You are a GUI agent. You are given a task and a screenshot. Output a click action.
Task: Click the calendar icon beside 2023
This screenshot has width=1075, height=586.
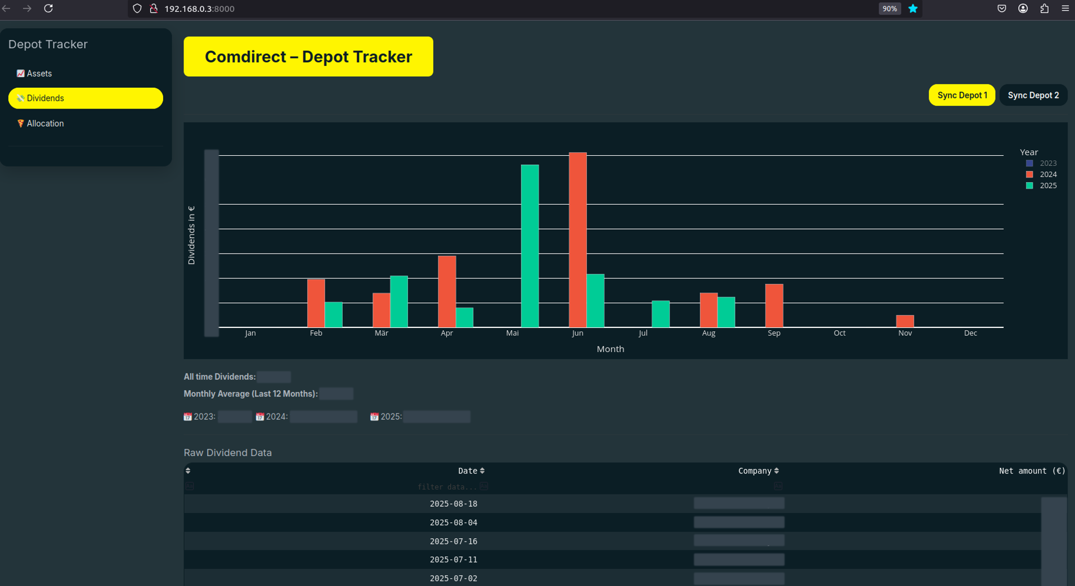coord(187,417)
